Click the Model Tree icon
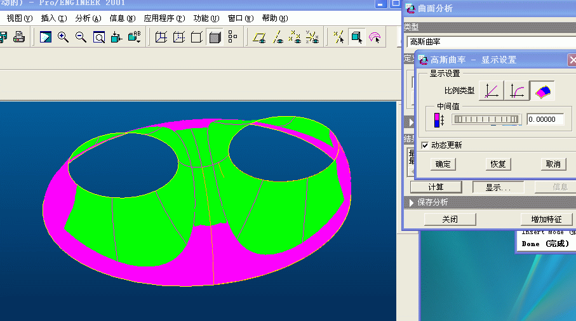Viewport: 576px width, 321px height. coord(232,37)
